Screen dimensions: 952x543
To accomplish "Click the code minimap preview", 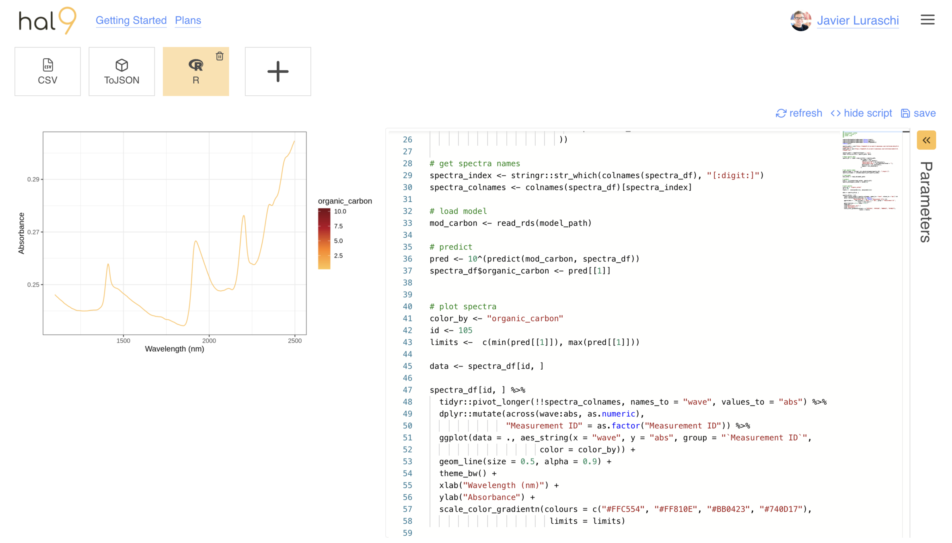I will click(870, 170).
